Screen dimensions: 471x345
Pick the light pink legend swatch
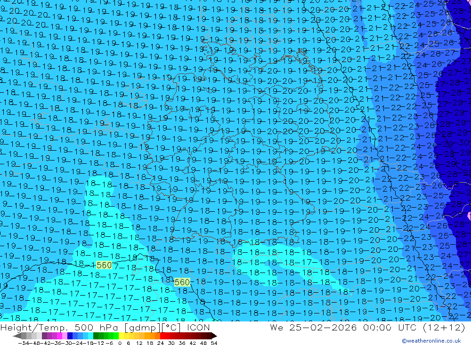pyautogui.click(x=65, y=336)
